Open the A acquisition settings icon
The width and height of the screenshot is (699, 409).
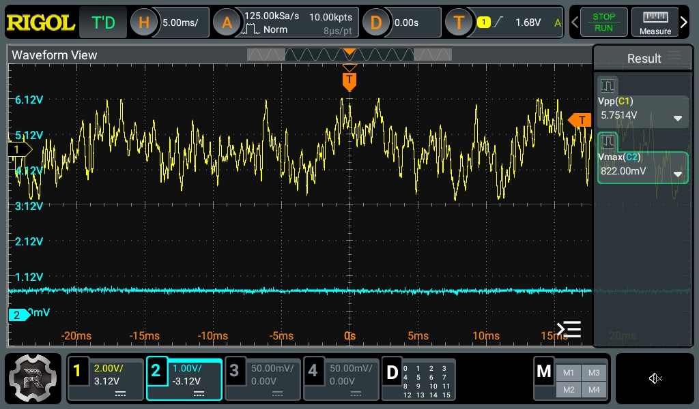pos(227,22)
